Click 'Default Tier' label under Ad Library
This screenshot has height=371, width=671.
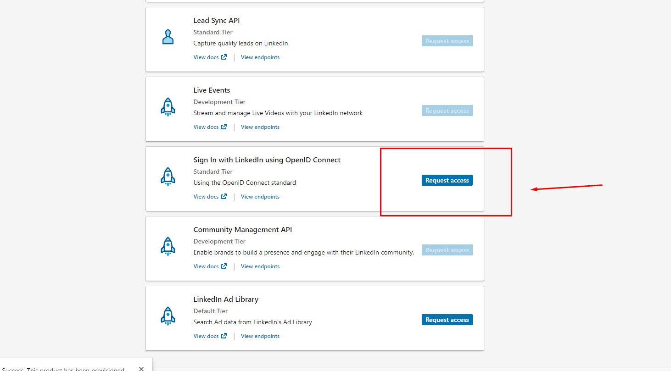(x=211, y=311)
